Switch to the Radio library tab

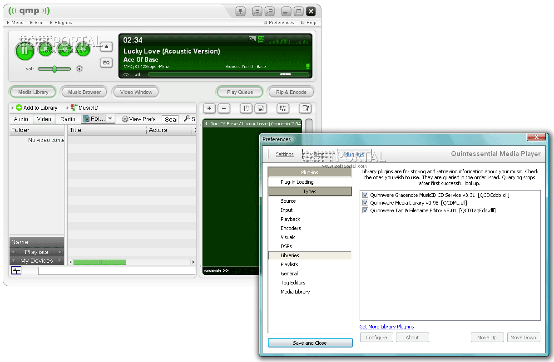point(68,119)
